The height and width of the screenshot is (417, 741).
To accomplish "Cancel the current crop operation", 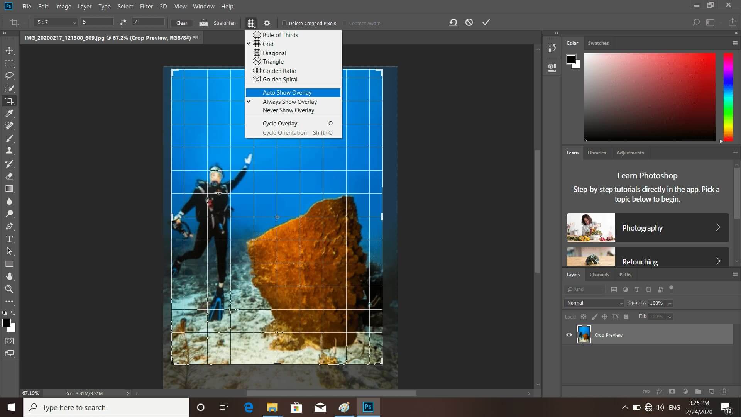I will (x=469, y=22).
